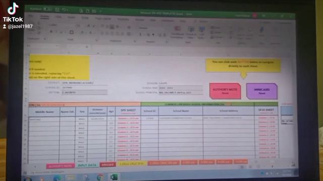The height and width of the screenshot is (181, 323).
Task: Open the Conditional Formatting menu
Action: coord(177,32)
